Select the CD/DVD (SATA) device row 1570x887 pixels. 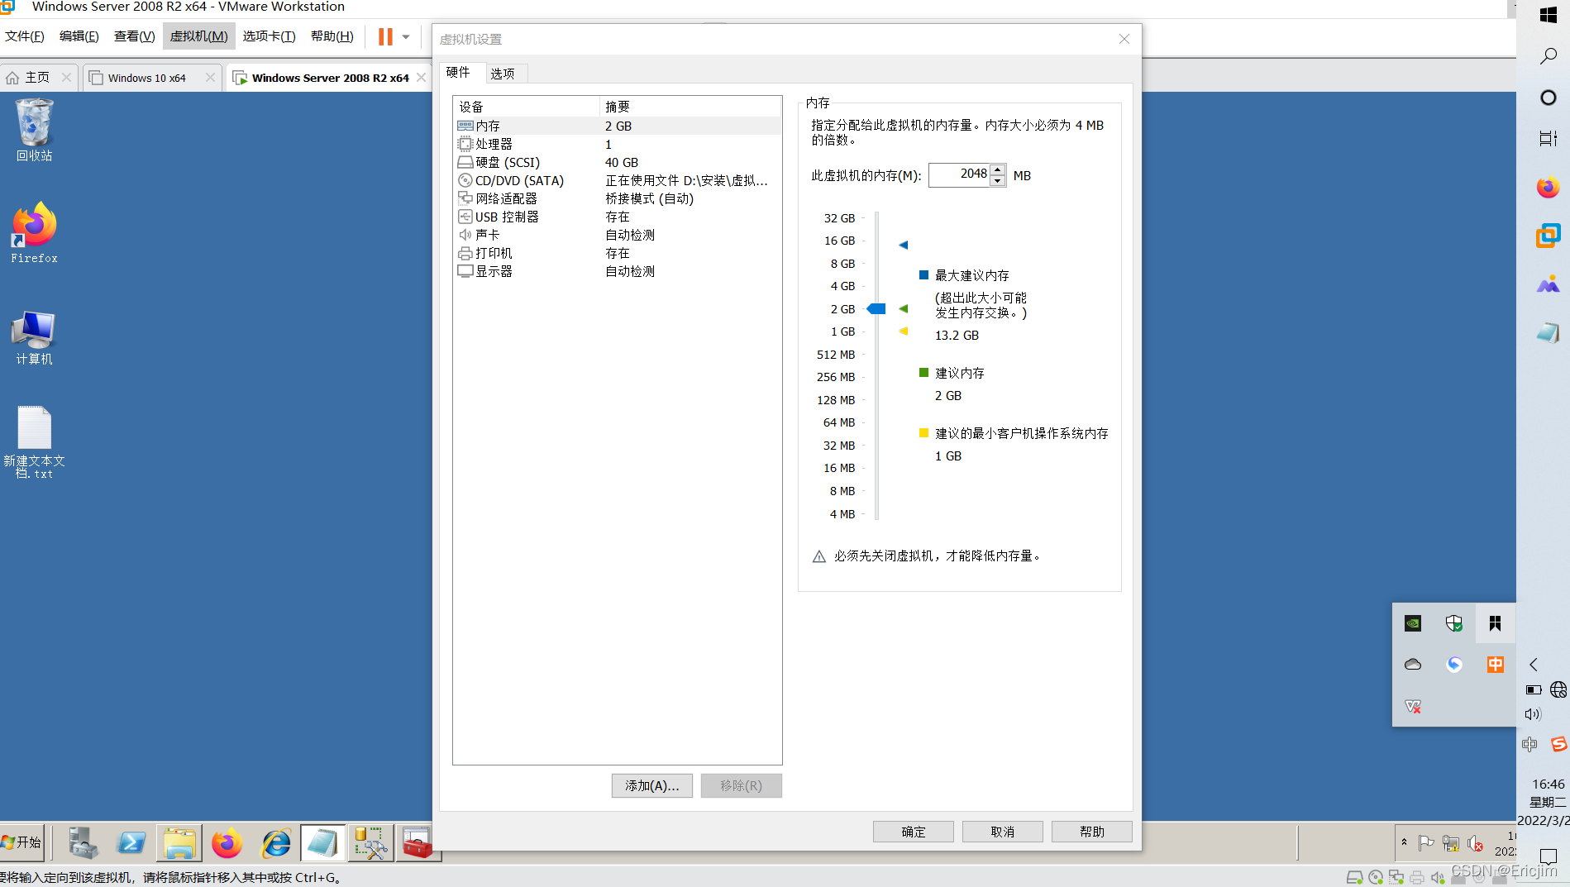click(617, 180)
